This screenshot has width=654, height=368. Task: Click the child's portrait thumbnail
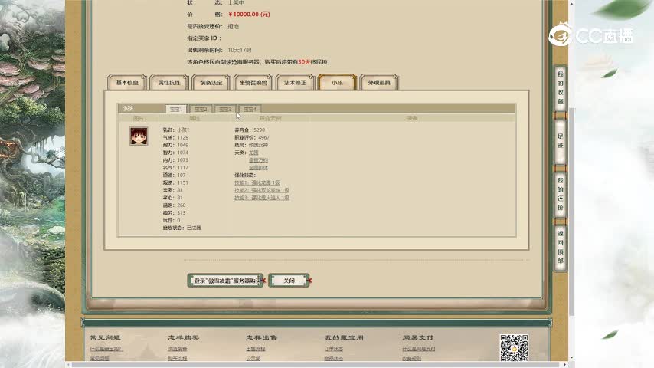tap(139, 136)
